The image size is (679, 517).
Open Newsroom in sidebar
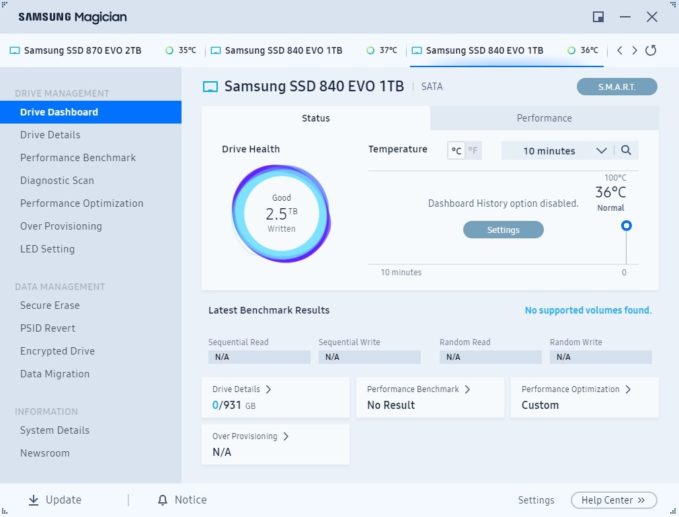(91, 453)
